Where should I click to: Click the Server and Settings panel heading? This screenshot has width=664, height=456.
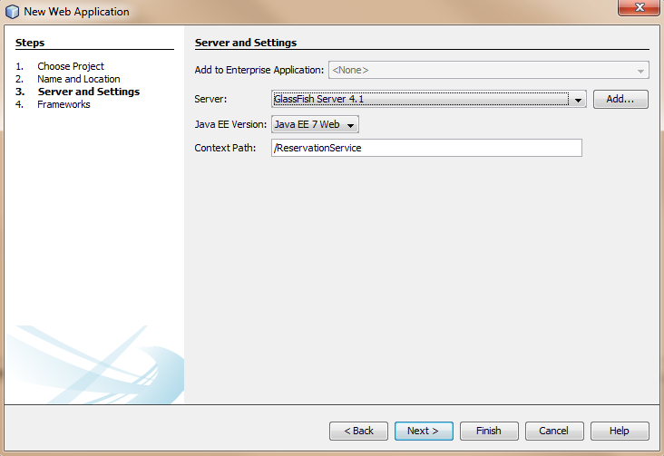246,43
